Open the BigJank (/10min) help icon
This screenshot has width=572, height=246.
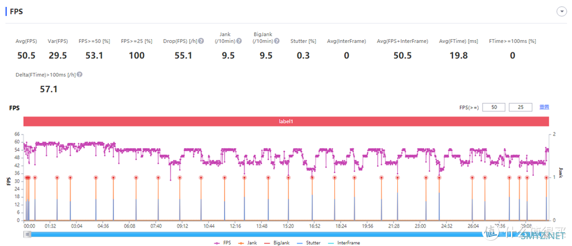click(277, 41)
